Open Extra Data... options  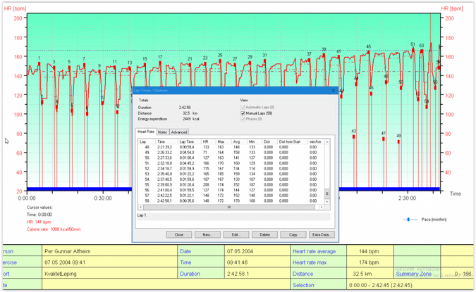(x=322, y=234)
